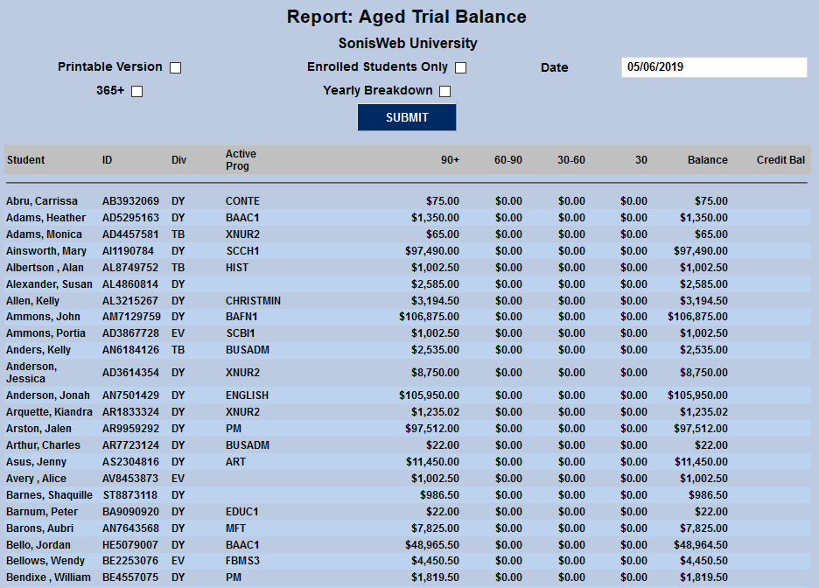819x588 pixels.
Task: Enable the Yearly Breakdown checkbox
Action: click(x=444, y=90)
